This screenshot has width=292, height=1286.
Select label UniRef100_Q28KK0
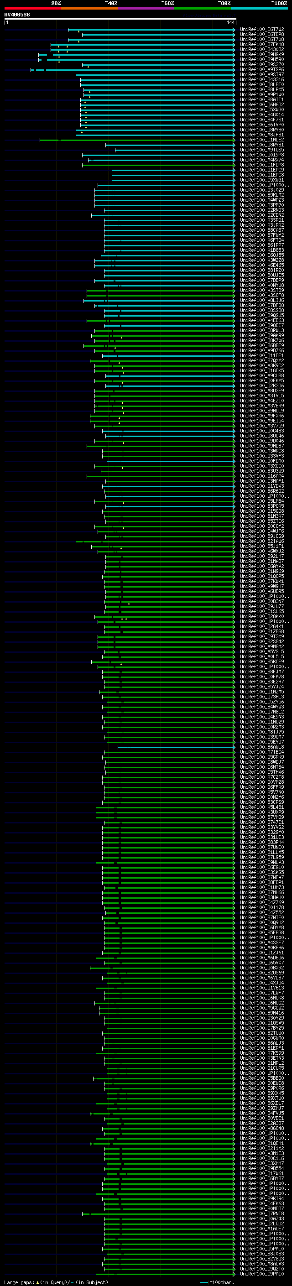262,616
